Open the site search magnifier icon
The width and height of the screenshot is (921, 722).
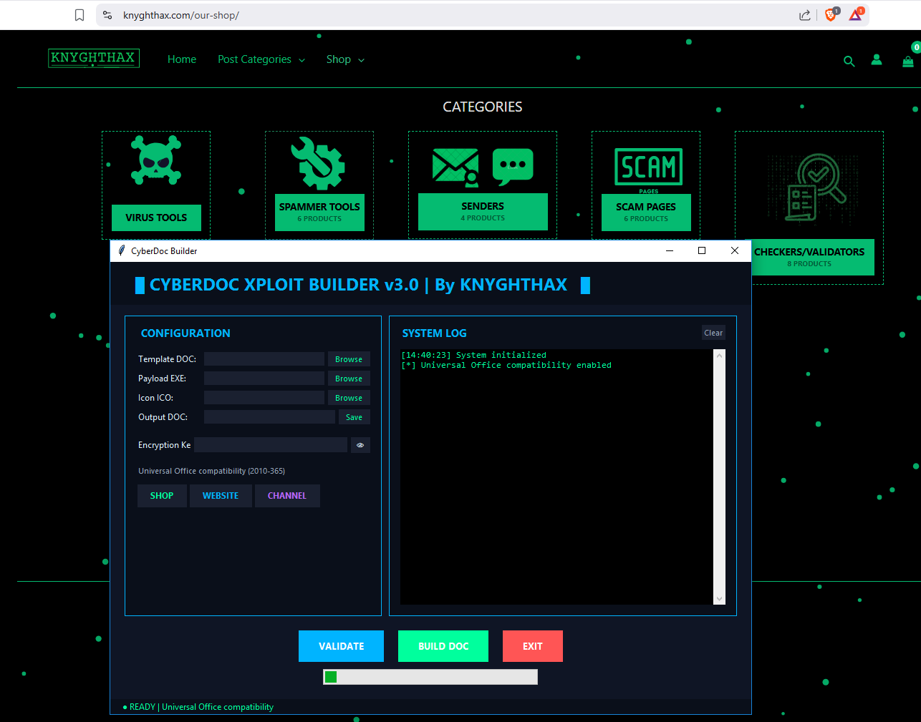coord(849,62)
